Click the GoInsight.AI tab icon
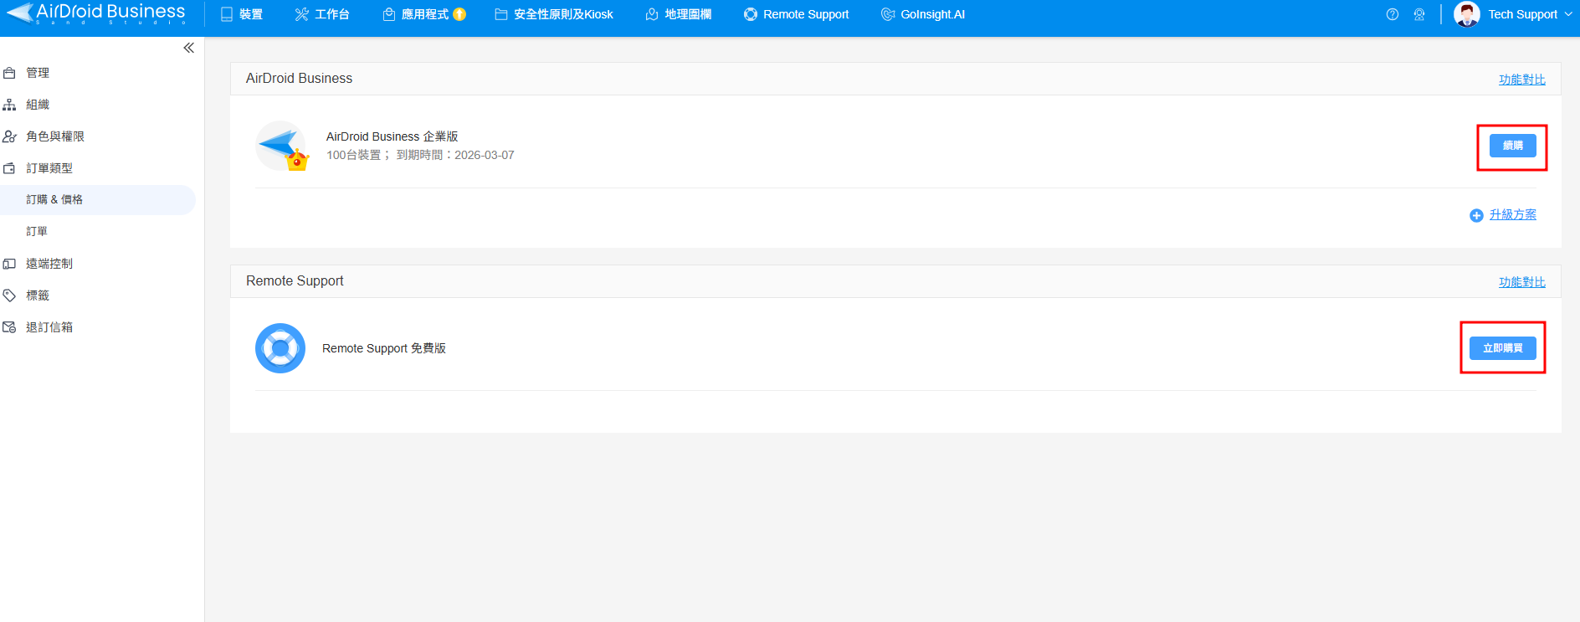The image size is (1580, 622). 888,14
